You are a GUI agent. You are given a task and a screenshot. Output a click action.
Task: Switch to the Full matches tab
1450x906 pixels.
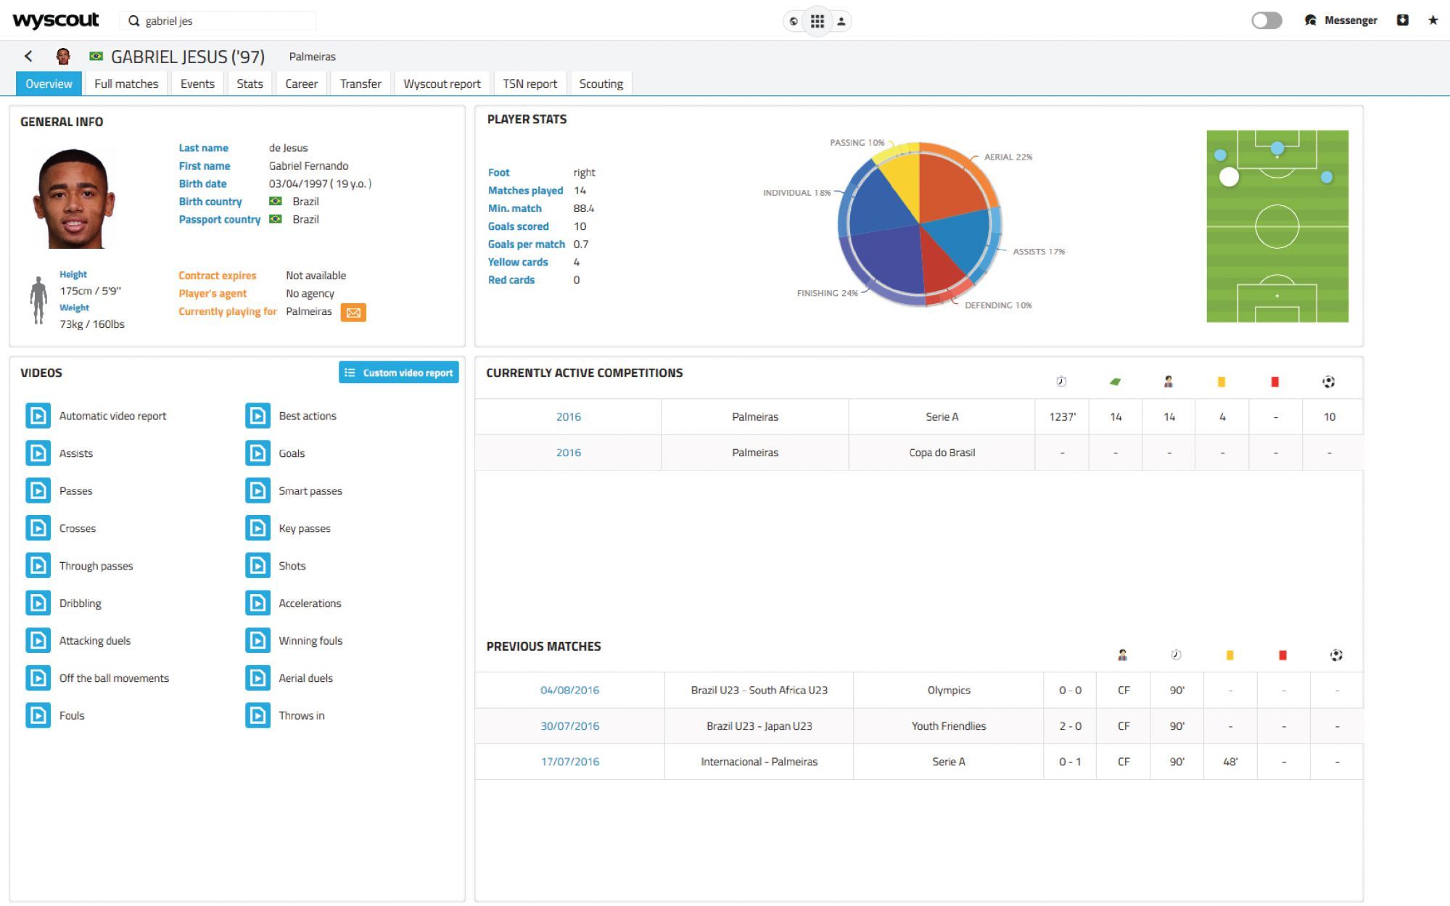click(126, 83)
